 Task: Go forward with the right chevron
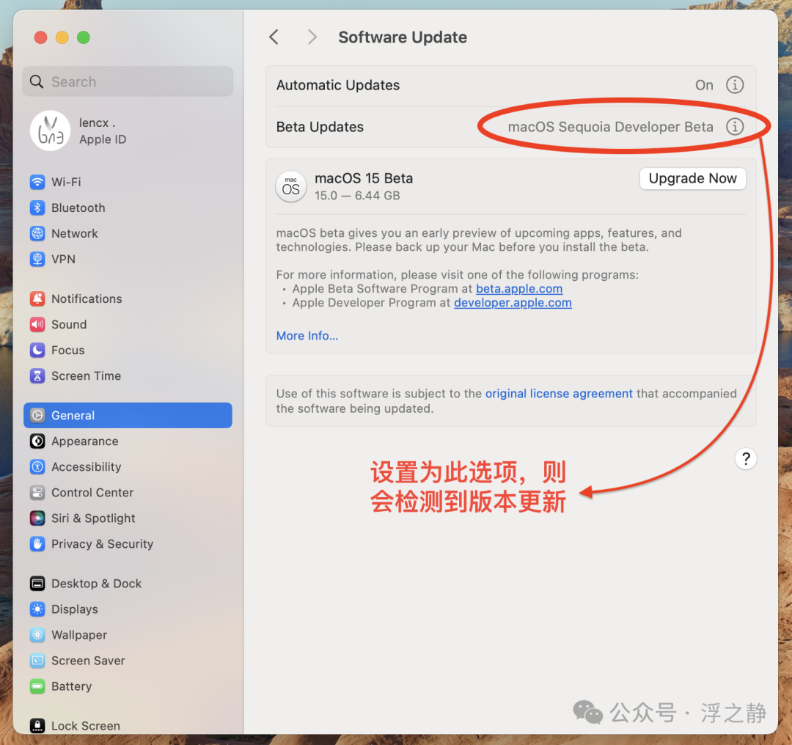coord(312,37)
